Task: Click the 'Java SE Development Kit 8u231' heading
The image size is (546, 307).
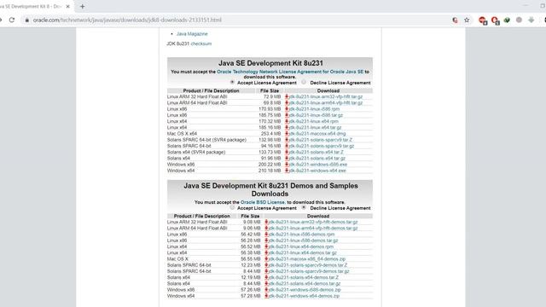Action: (x=270, y=63)
